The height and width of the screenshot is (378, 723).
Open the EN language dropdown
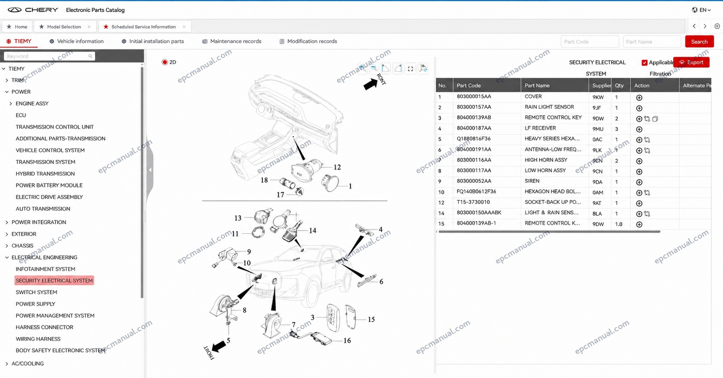point(702,10)
